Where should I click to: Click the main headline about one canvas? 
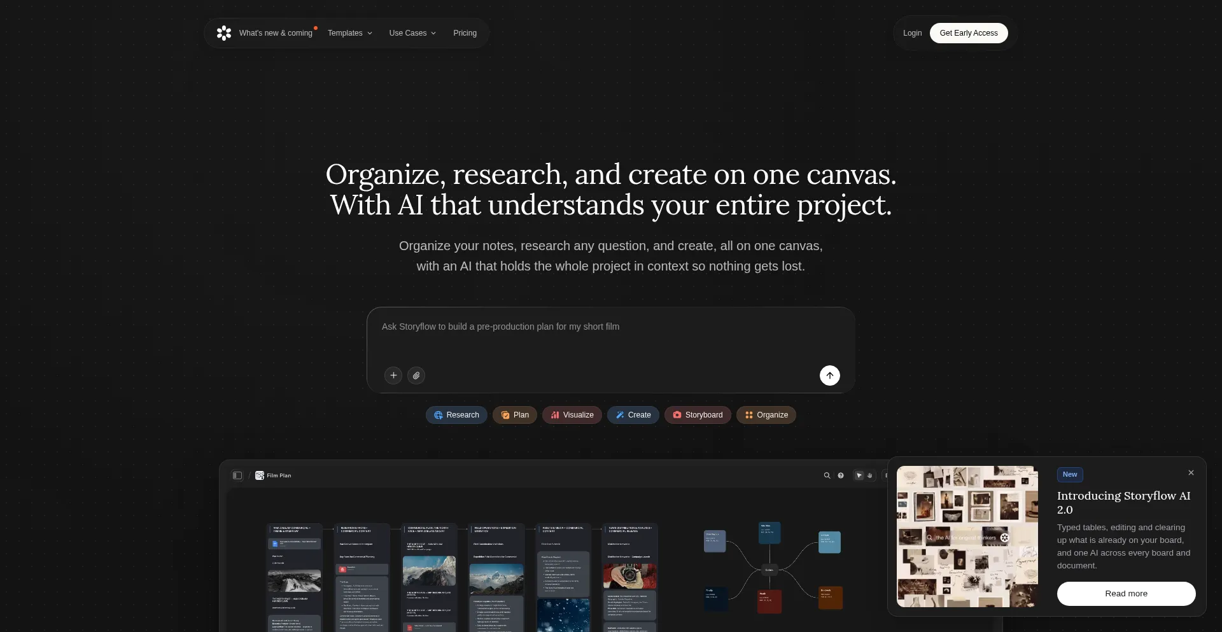(x=611, y=190)
